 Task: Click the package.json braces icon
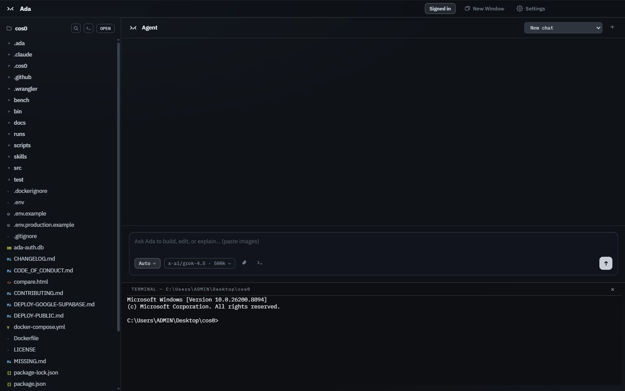9,384
